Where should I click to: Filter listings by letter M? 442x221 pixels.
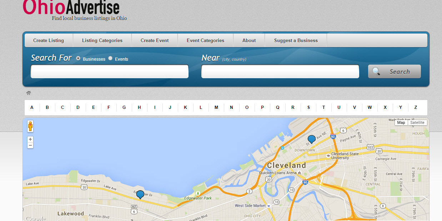216,107
